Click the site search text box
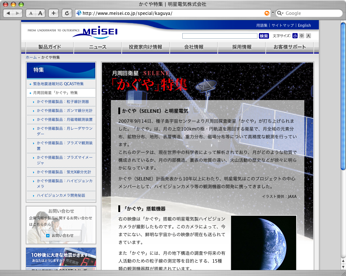 coord(220,36)
